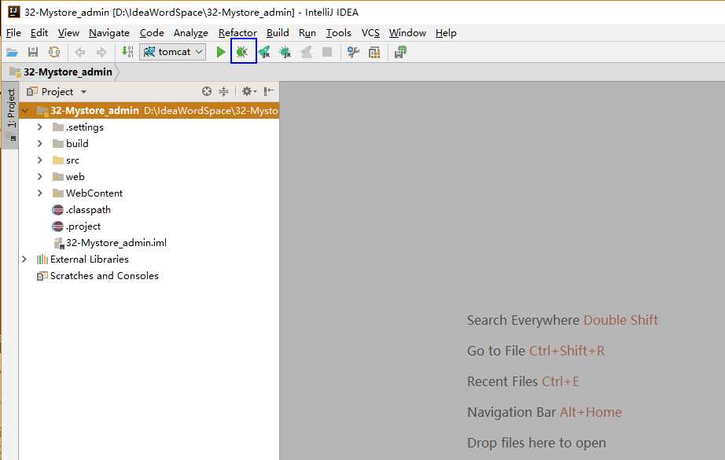Expand the web folder
725x460 pixels.
(40, 177)
